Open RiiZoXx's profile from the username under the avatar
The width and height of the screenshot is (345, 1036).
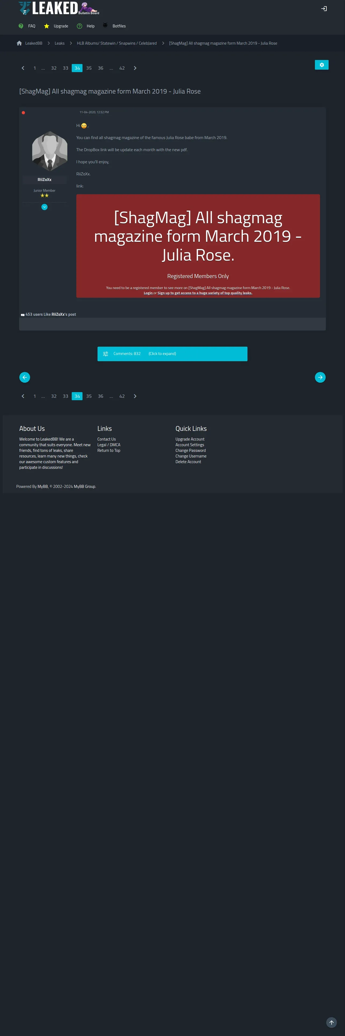click(45, 180)
